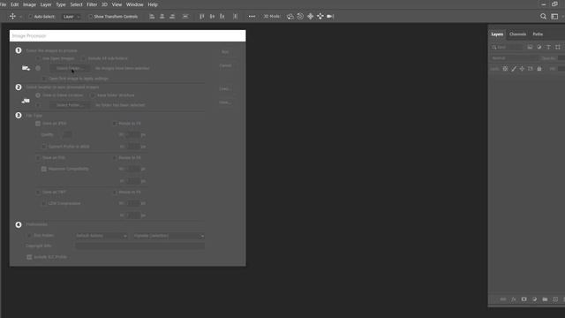This screenshot has height=318, width=565.
Task: Enable the Auto-Select checkbox
Action: click(x=30, y=17)
